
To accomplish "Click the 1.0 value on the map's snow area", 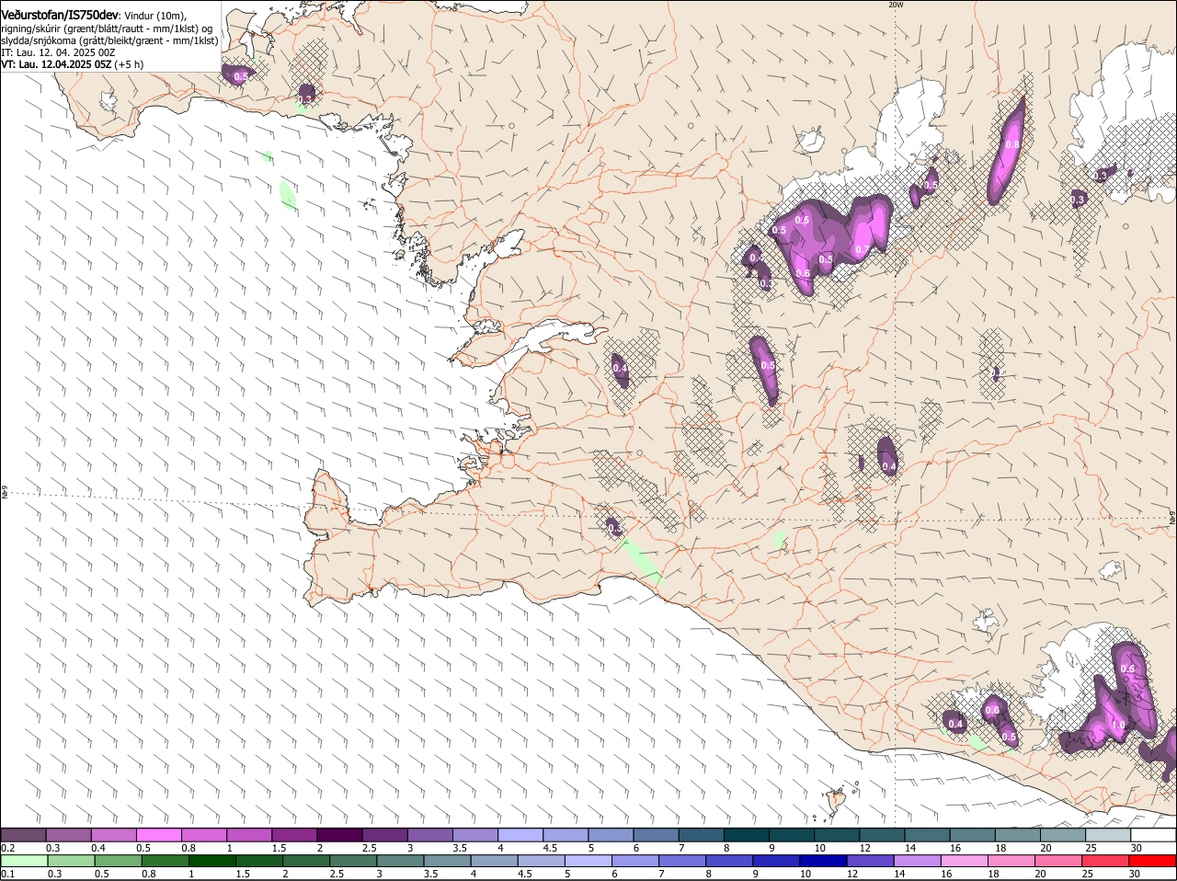I will [1118, 725].
